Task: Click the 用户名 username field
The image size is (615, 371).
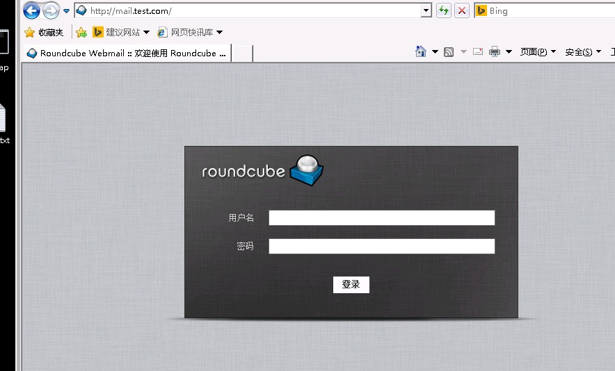Action: click(382, 218)
